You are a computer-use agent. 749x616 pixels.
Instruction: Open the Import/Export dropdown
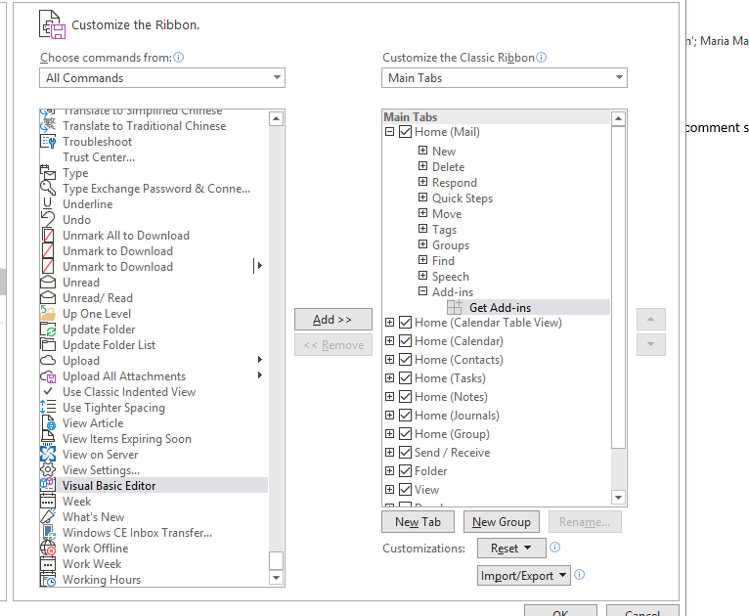click(523, 575)
